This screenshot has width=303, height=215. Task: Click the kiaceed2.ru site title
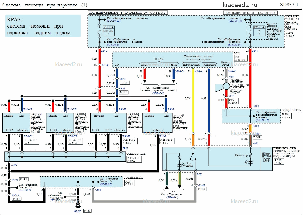pyautogui.click(x=240, y=5)
